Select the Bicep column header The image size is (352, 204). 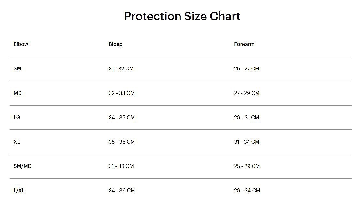coord(116,44)
